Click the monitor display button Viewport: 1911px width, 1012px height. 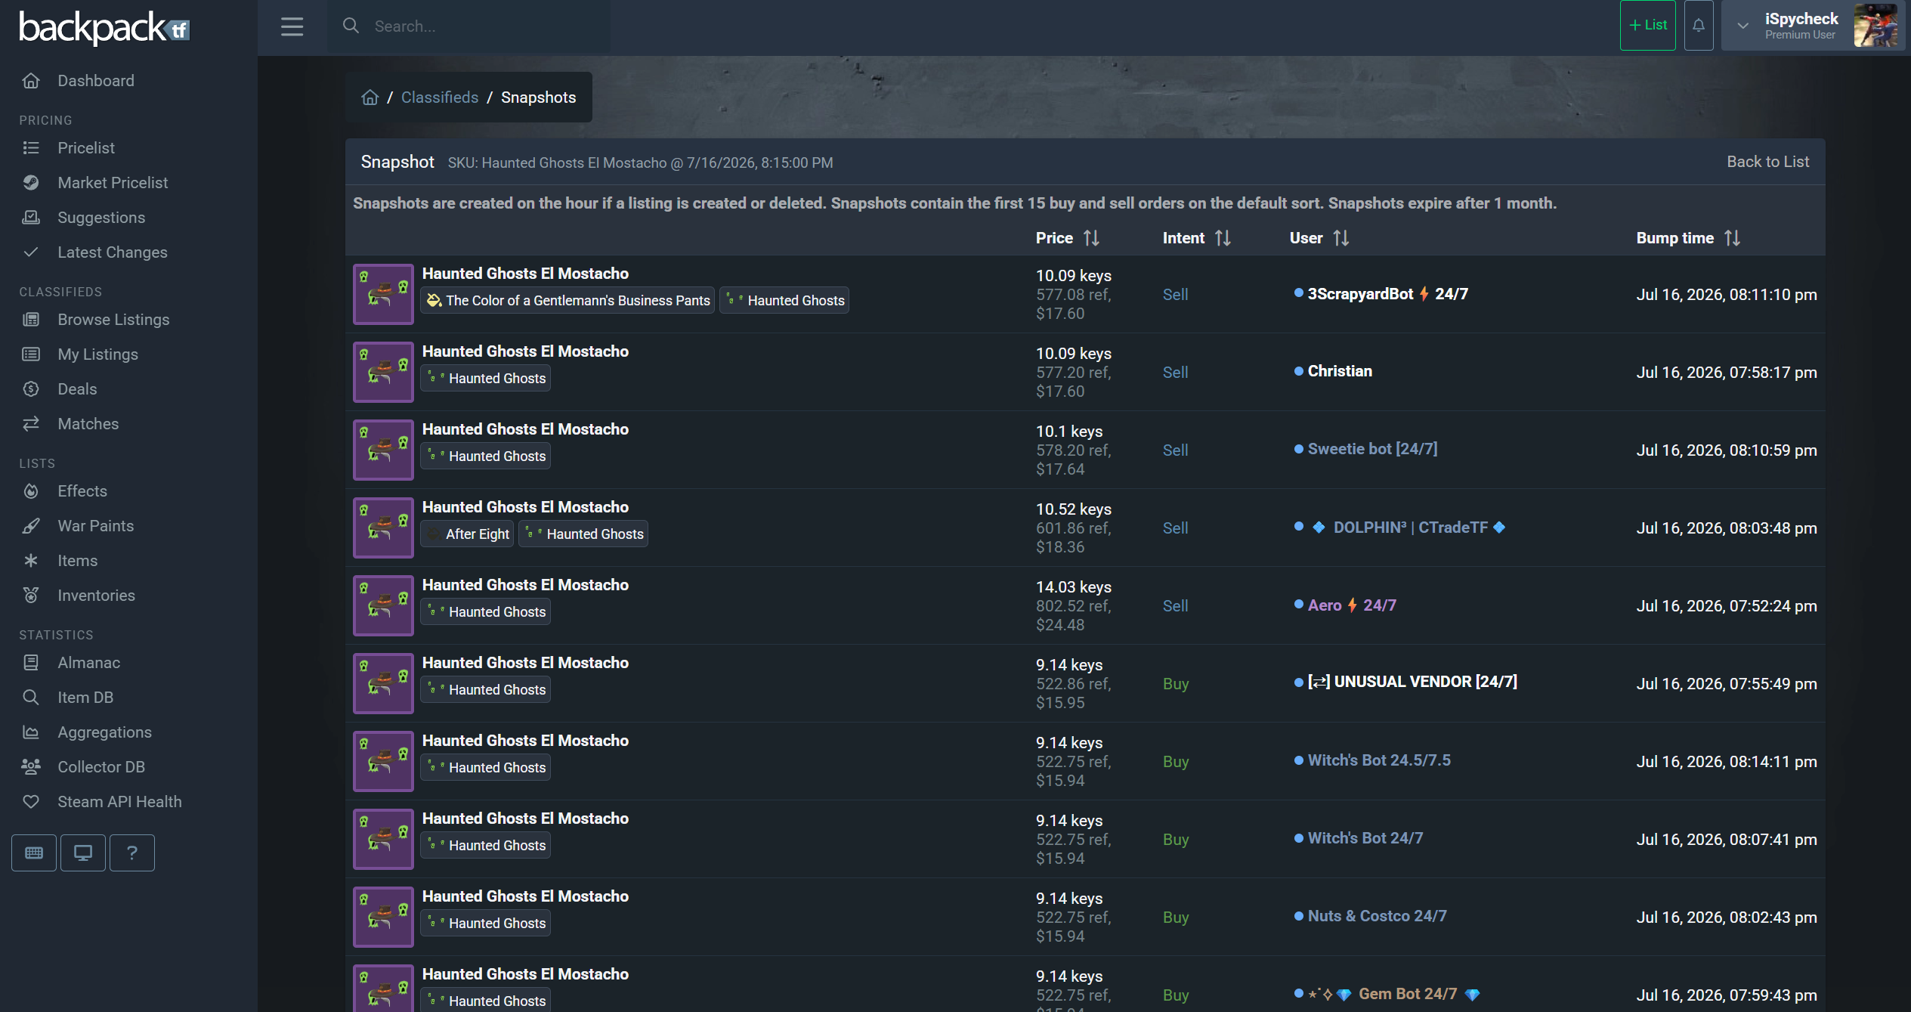83,853
